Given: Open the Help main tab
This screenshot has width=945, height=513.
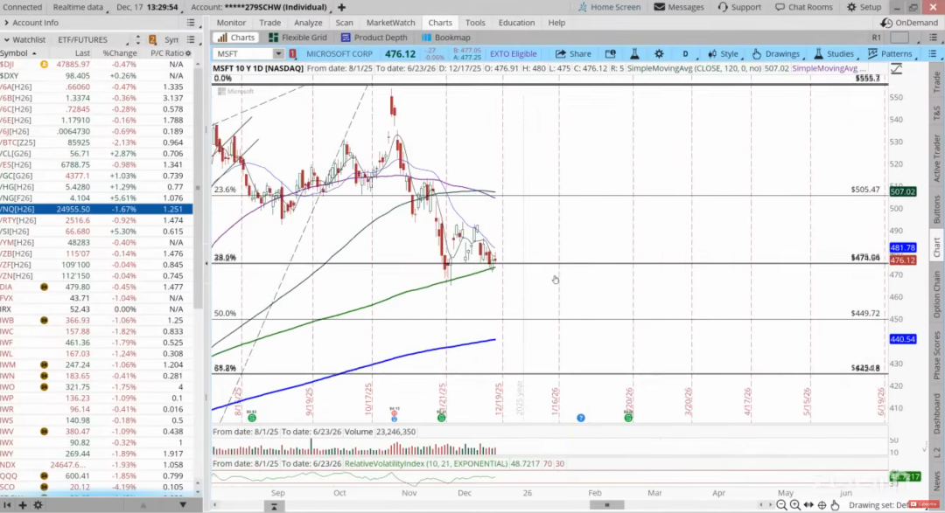Looking at the screenshot, I should (556, 22).
